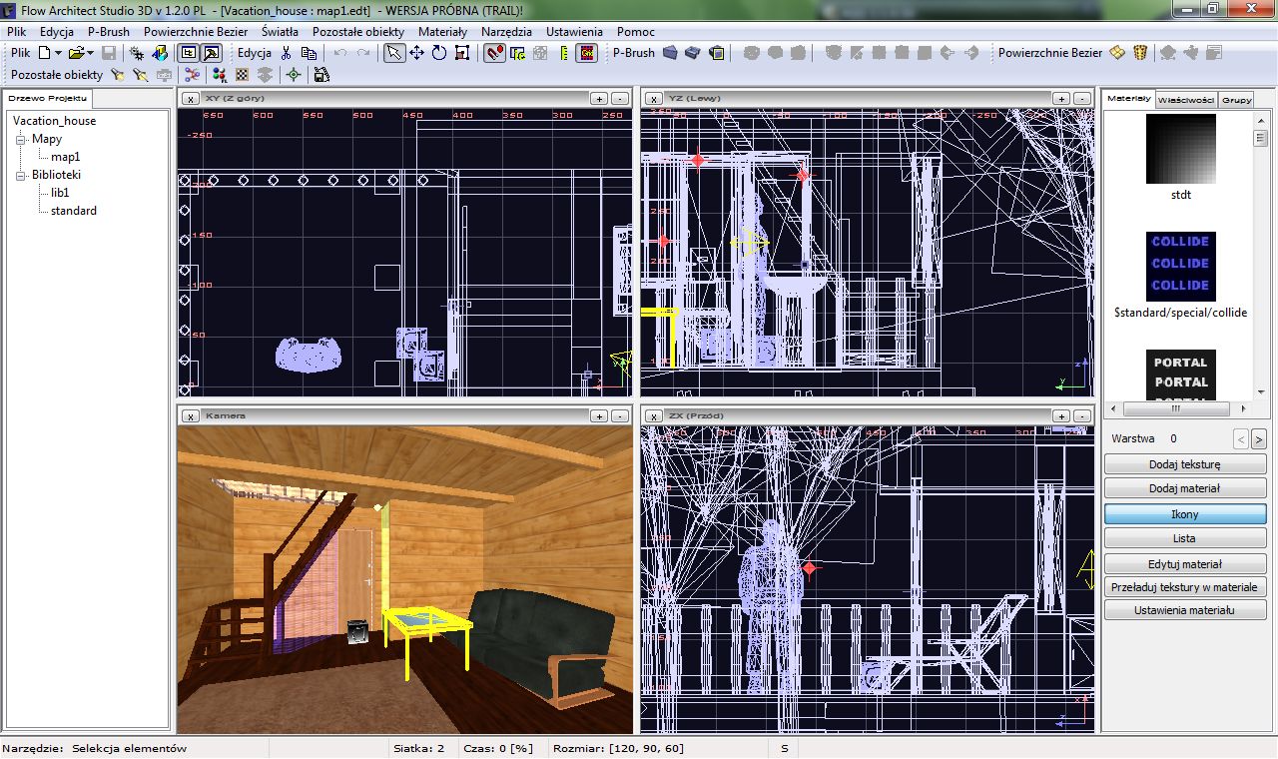Click the copy icon next to the scissors
Screen dimensions: 1278x759
308,53
